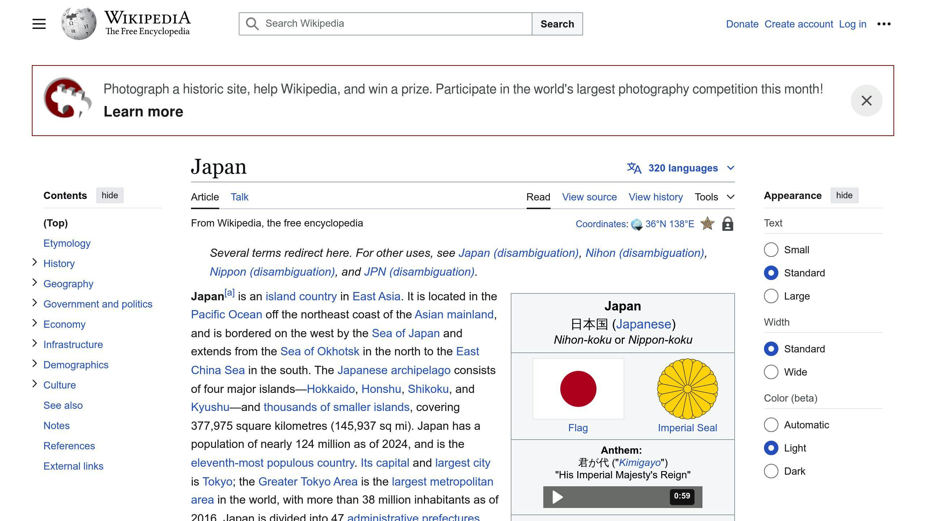
Task: Go to References in contents
Action: coord(69,446)
